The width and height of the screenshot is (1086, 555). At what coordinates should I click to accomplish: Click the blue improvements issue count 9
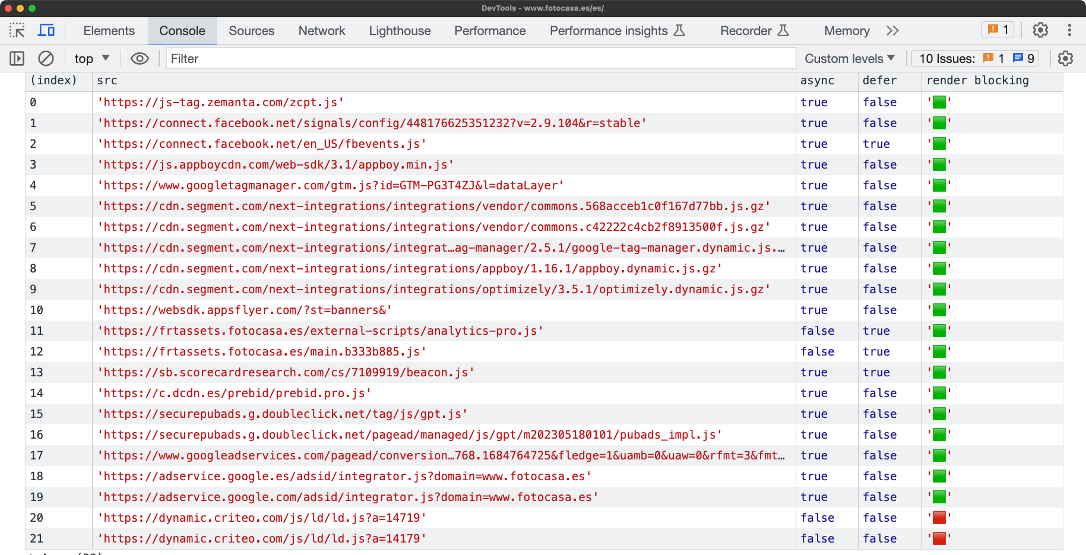click(x=1024, y=58)
